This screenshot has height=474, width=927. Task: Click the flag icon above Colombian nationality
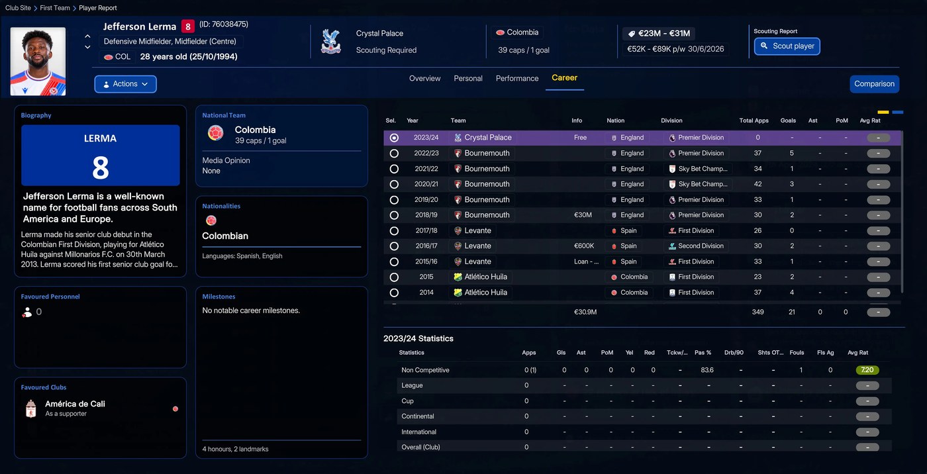[x=211, y=220]
